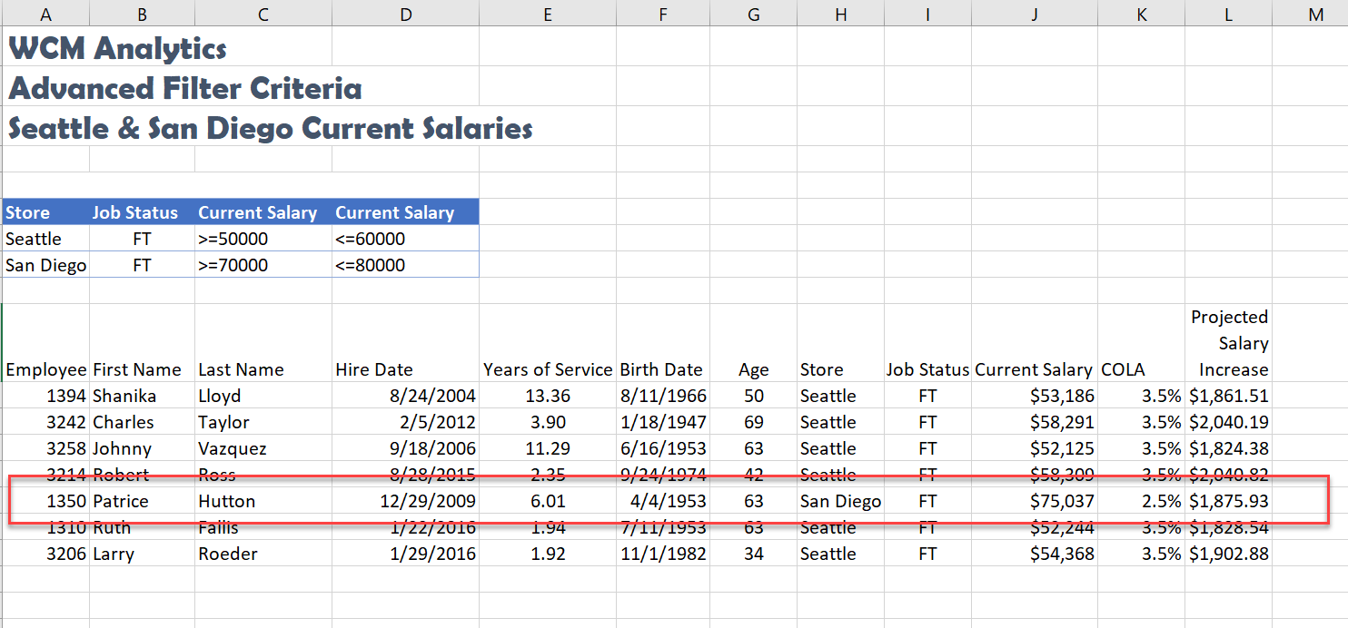Select column M header
The width and height of the screenshot is (1348, 628).
point(1315,13)
